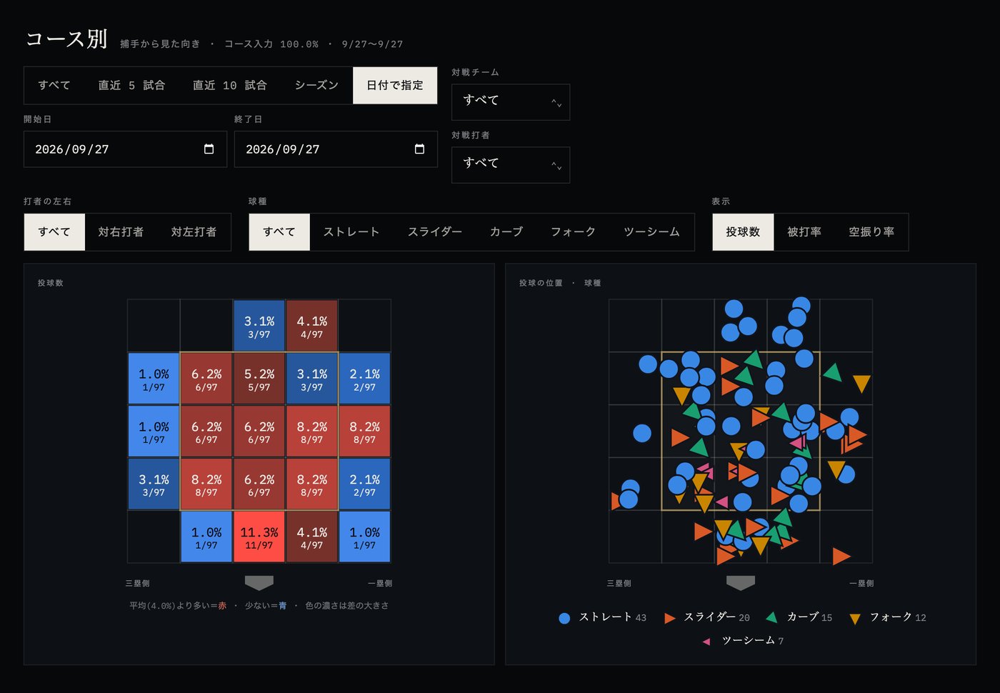Click the ストレート 43 legend label
This screenshot has width=1000, height=693.
point(612,617)
